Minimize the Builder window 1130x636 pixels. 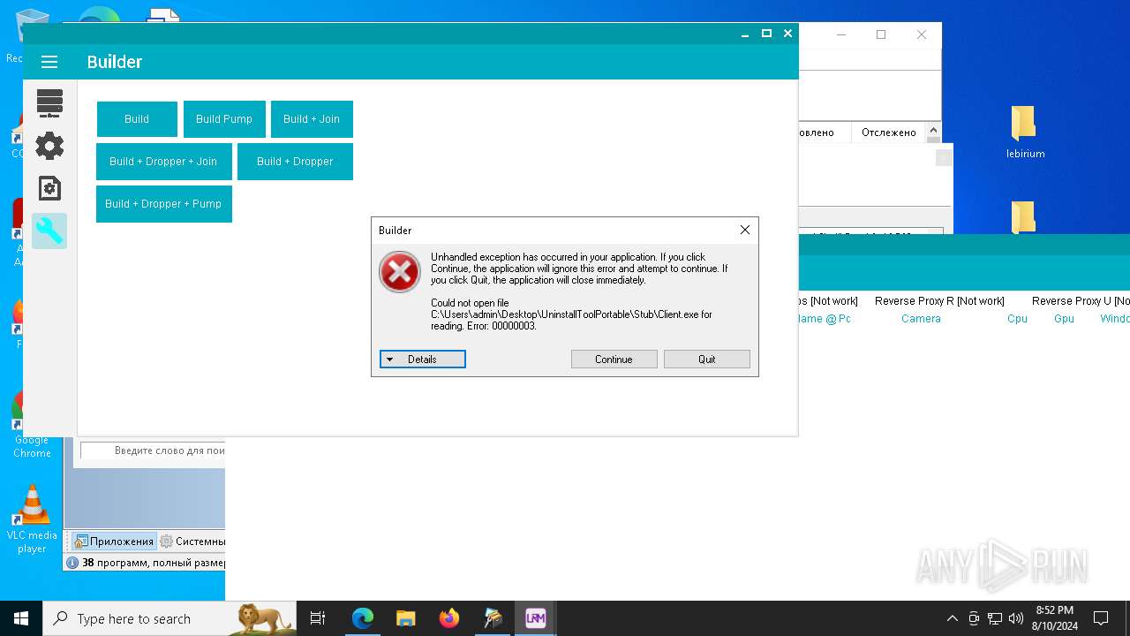(x=745, y=34)
